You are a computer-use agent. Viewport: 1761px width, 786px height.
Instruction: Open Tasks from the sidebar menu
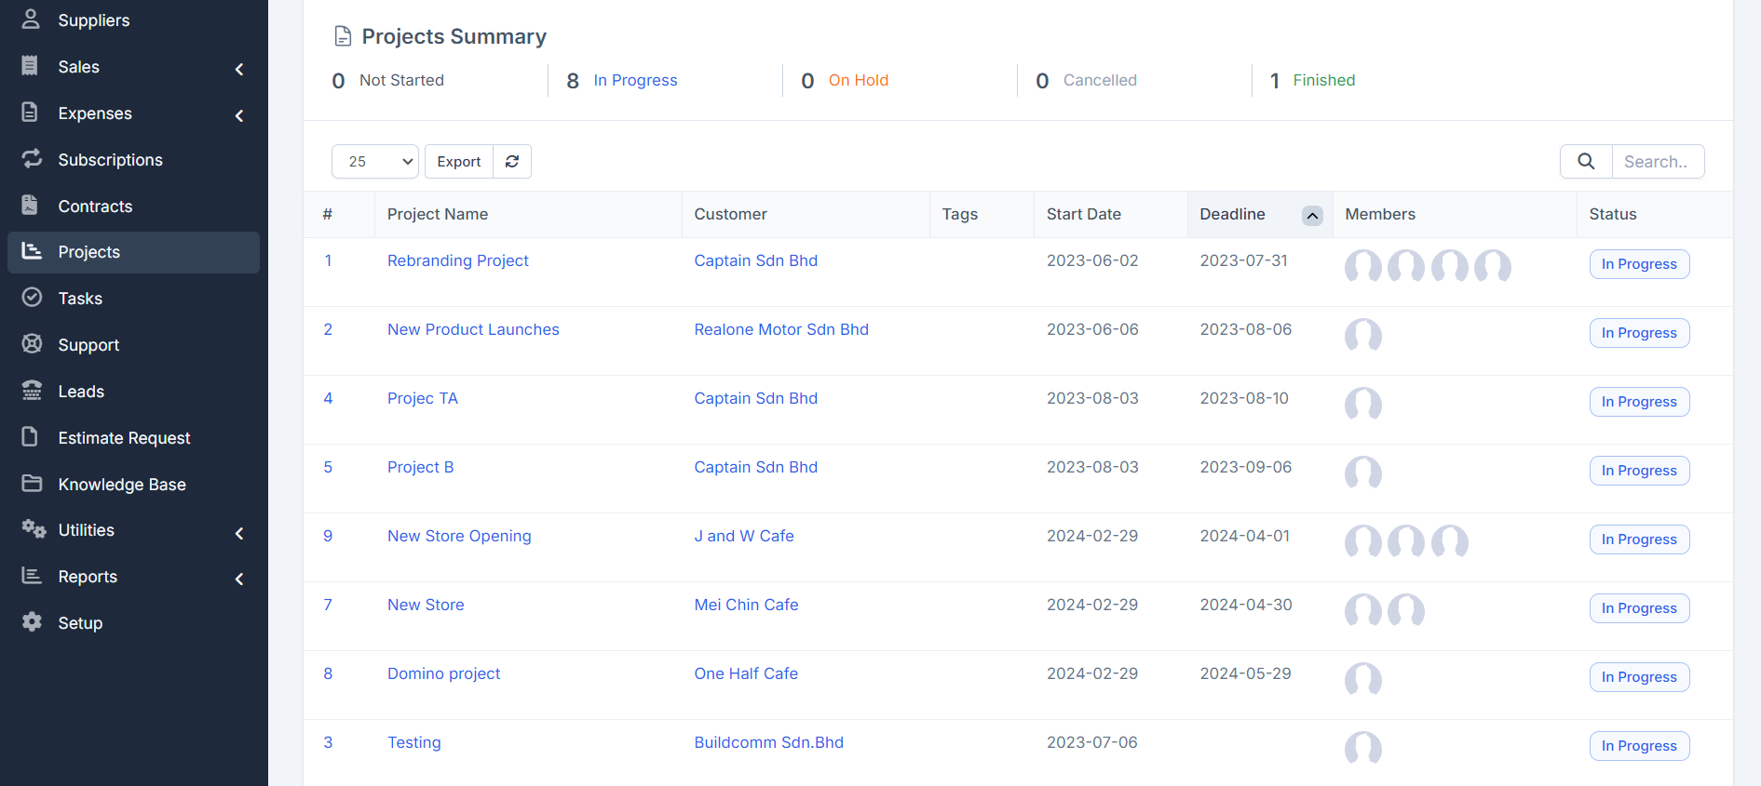click(80, 299)
